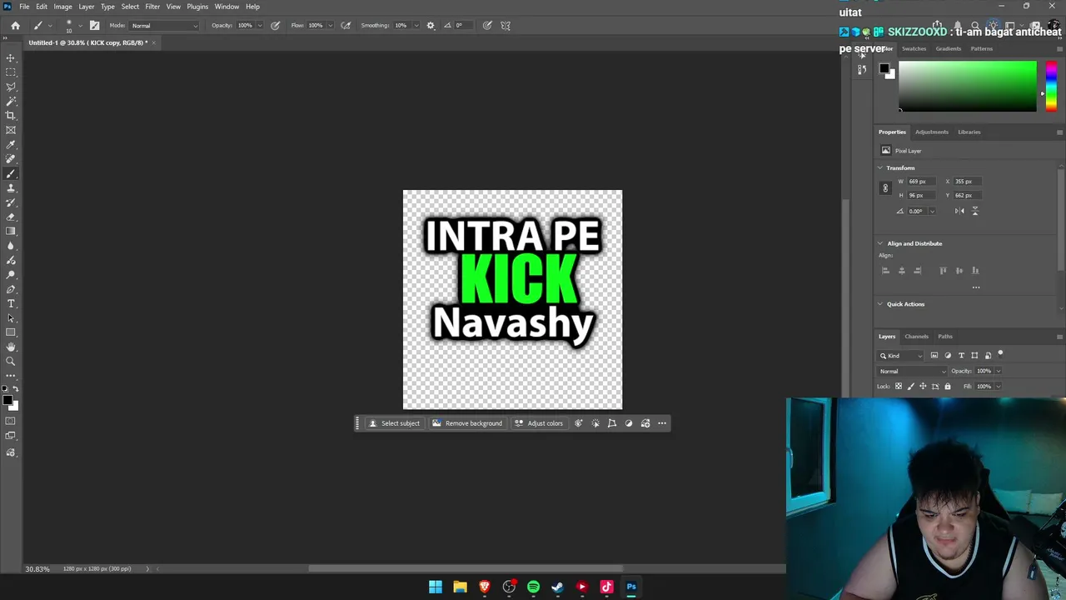Toggle the brush settings panel button
The height and width of the screenshot is (600, 1066).
[x=94, y=25]
